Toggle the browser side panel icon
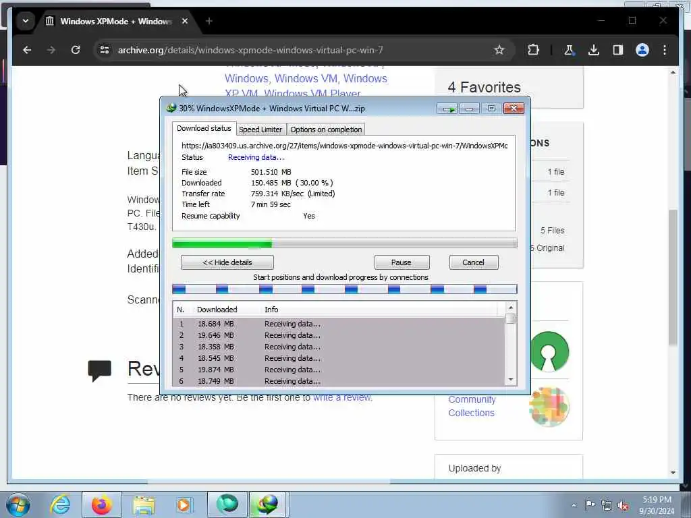 (618, 50)
